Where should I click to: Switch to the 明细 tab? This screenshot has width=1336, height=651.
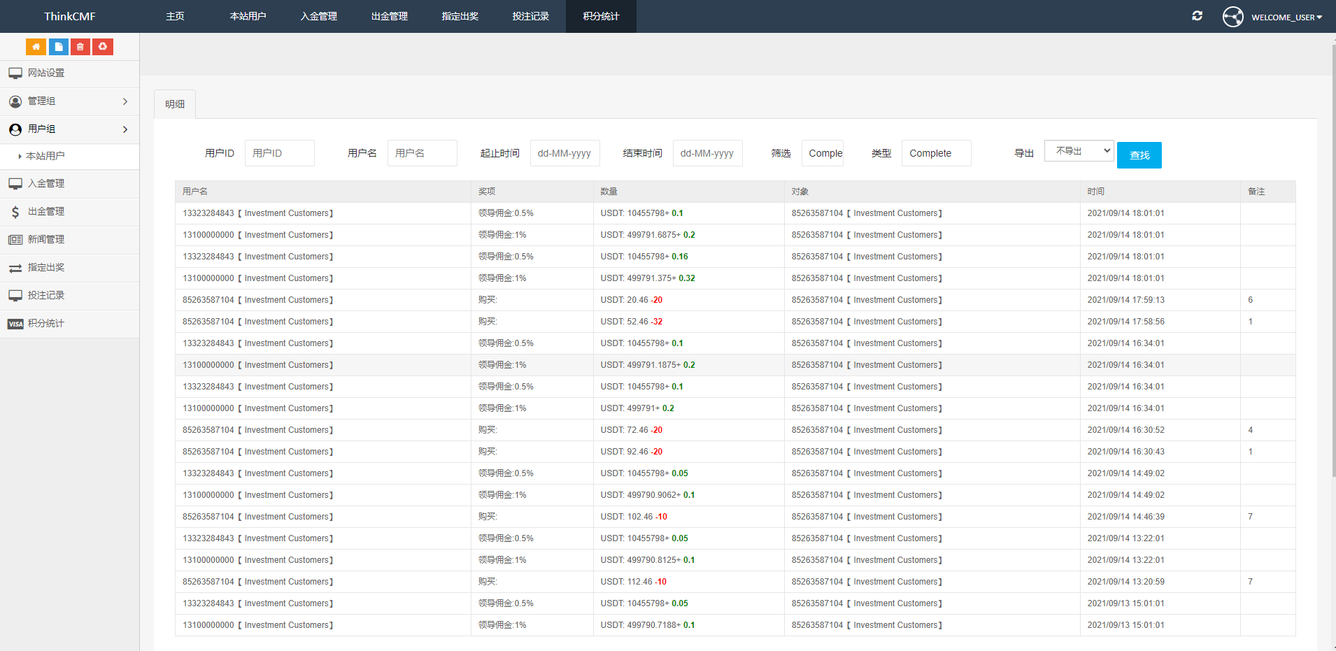(x=175, y=104)
